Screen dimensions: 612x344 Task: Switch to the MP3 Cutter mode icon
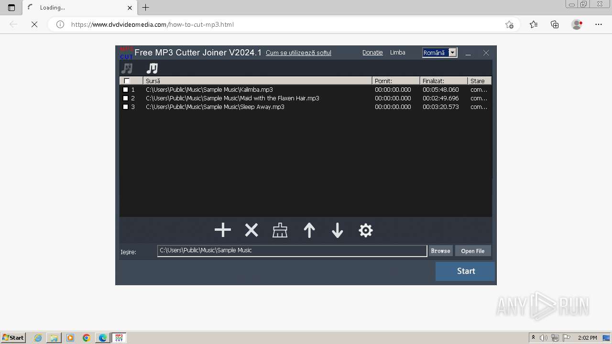click(127, 68)
